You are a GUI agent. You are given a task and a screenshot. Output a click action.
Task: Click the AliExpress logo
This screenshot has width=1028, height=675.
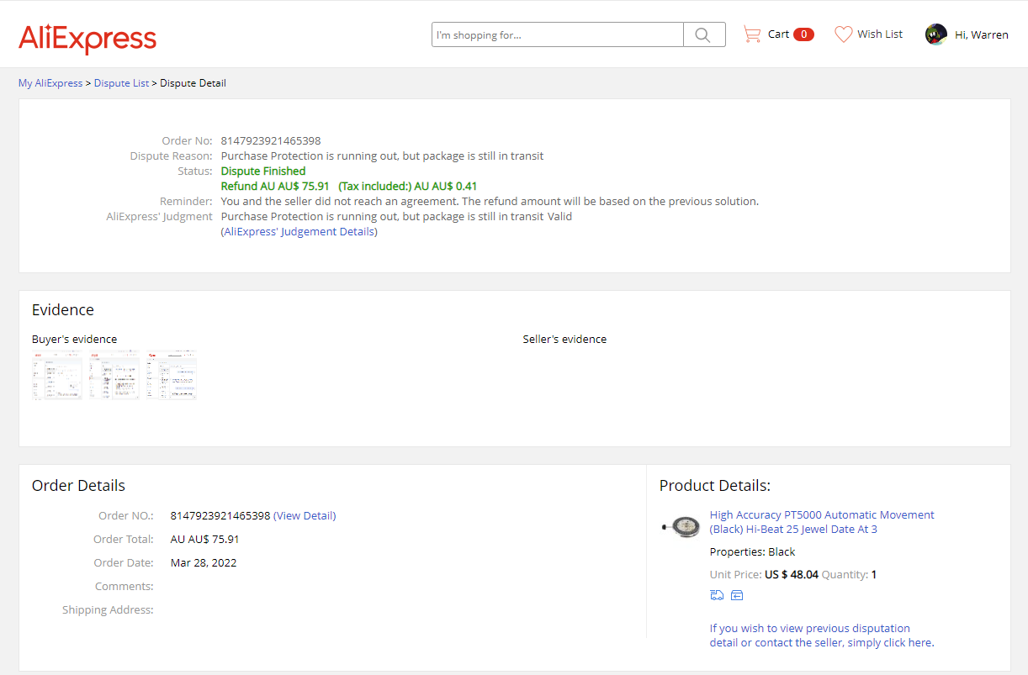[87, 38]
